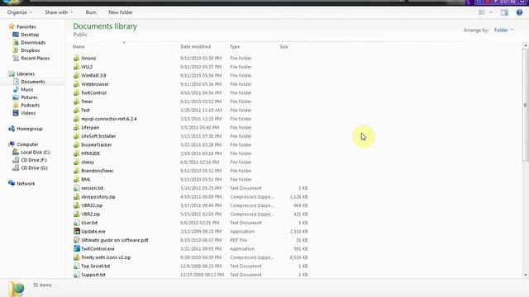Select the Webbrowser folder icon
This screenshot has height=297, width=529.
(77, 84)
